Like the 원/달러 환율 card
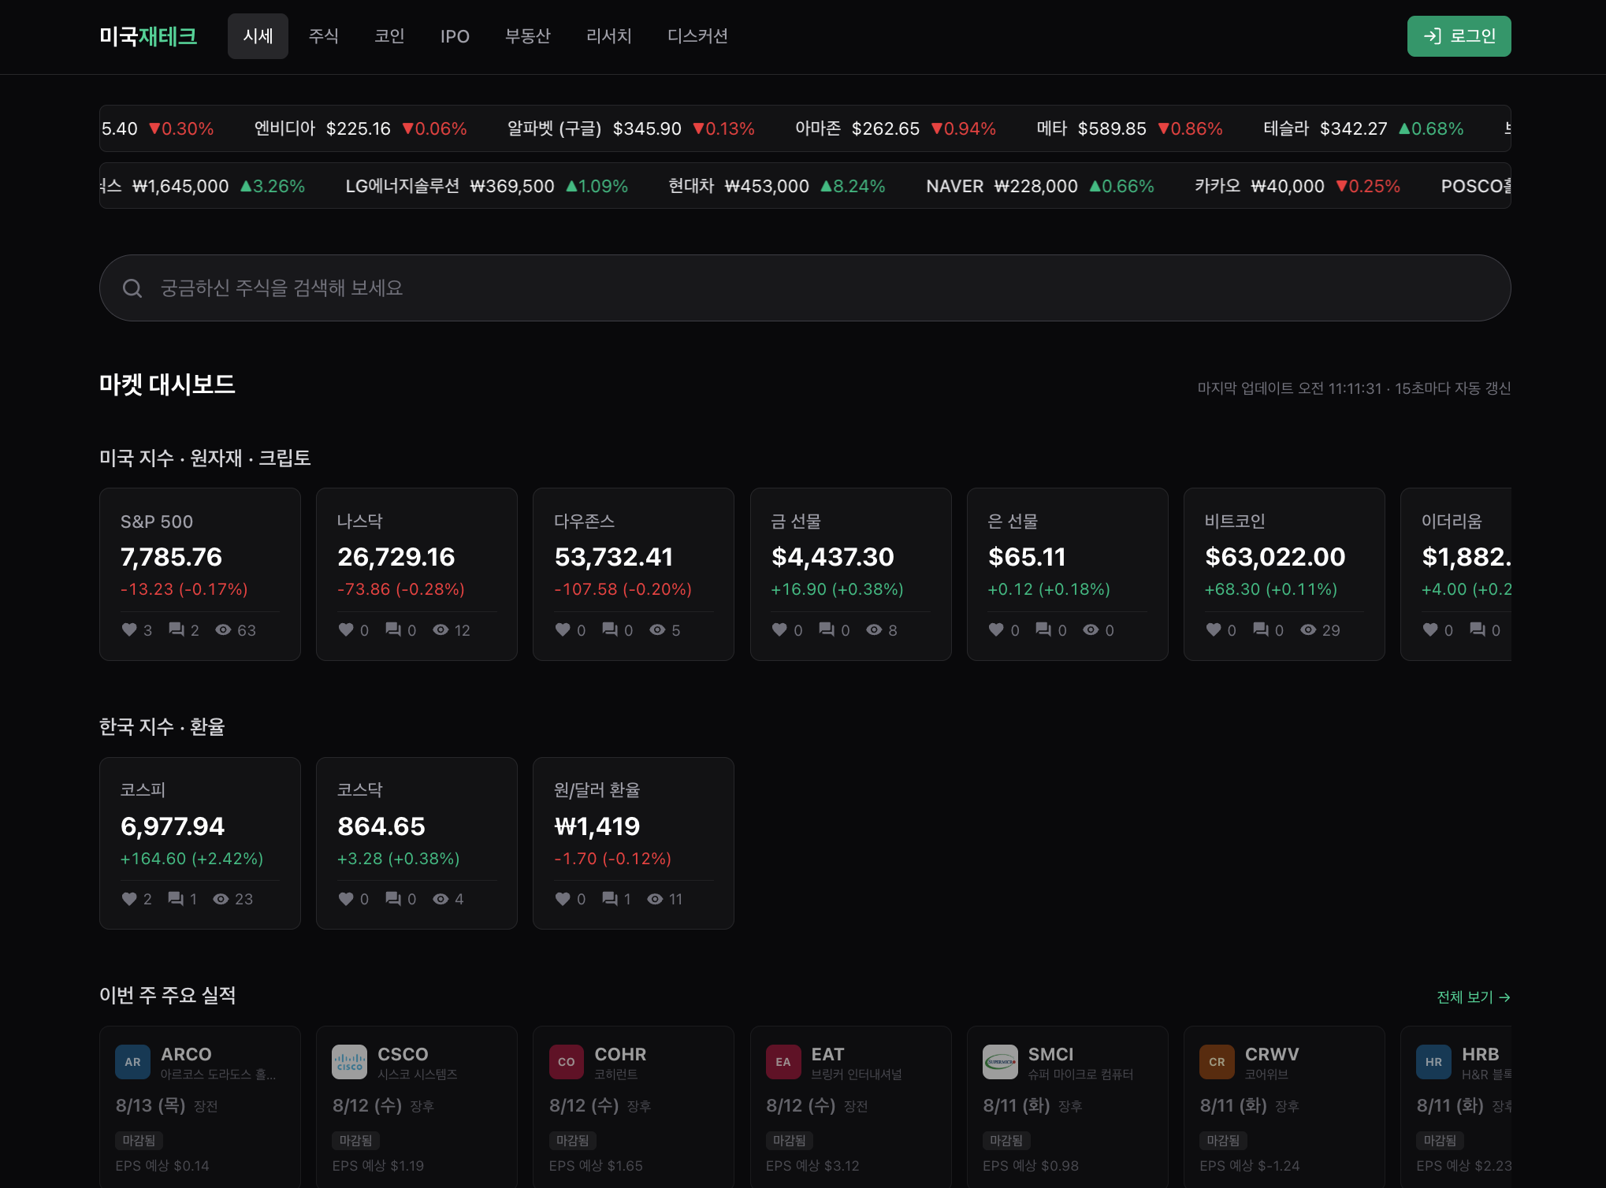This screenshot has width=1606, height=1188. [563, 899]
